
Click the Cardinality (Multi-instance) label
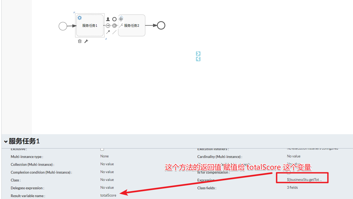220,157
